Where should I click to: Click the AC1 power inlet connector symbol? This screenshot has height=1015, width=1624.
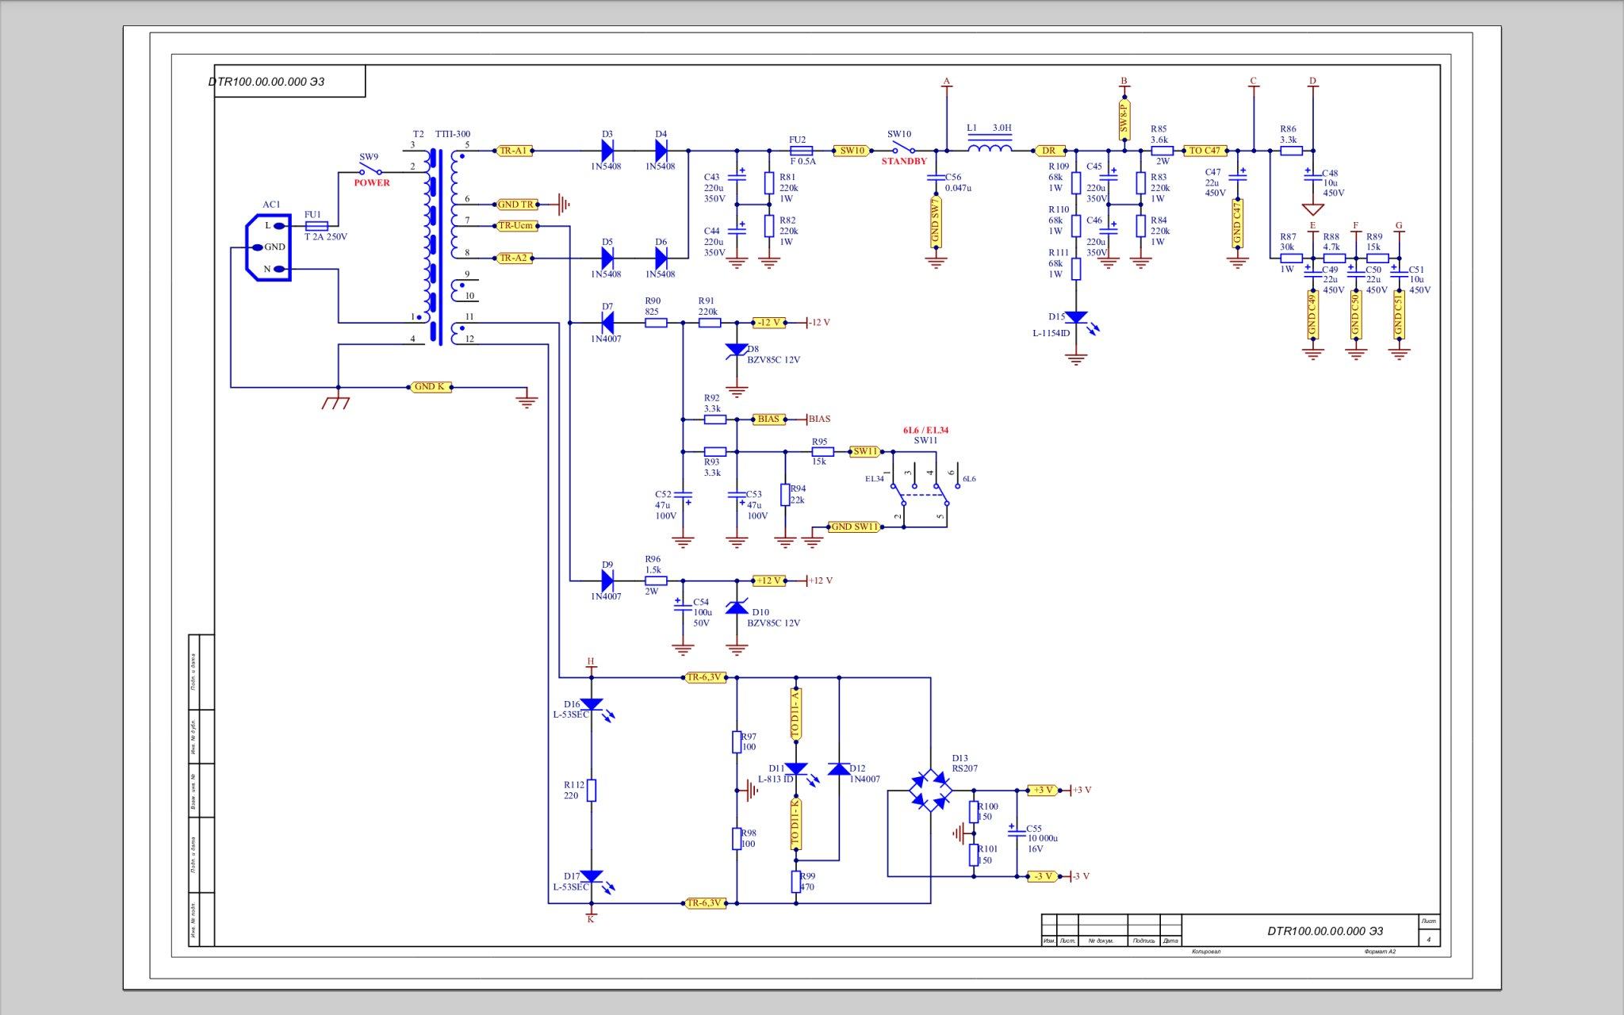tap(270, 248)
